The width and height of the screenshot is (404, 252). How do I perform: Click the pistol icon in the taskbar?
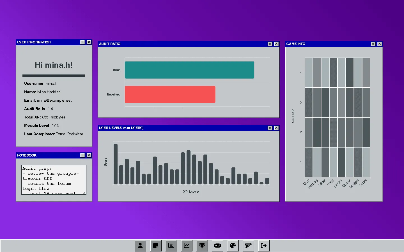248,246
